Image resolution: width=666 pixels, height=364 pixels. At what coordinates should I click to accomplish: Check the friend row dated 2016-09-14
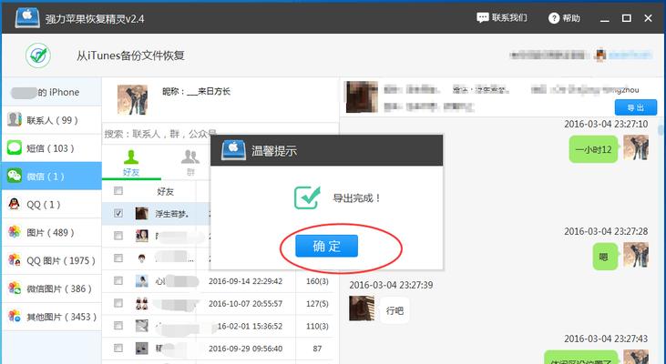[x=118, y=281]
